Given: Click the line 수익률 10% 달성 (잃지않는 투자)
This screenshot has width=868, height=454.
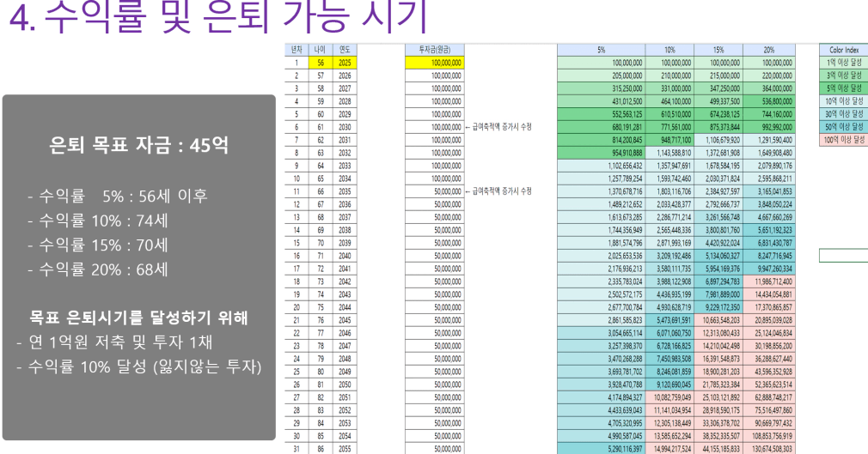Looking at the screenshot, I should point(139,366).
